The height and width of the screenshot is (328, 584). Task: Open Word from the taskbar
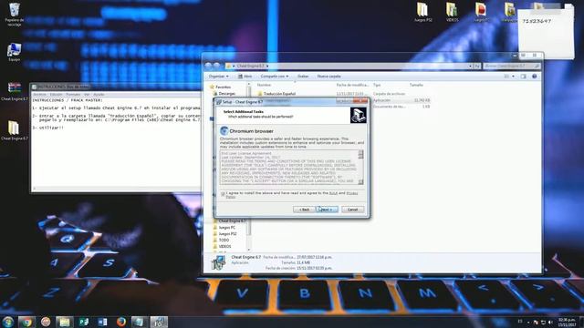tap(102, 322)
